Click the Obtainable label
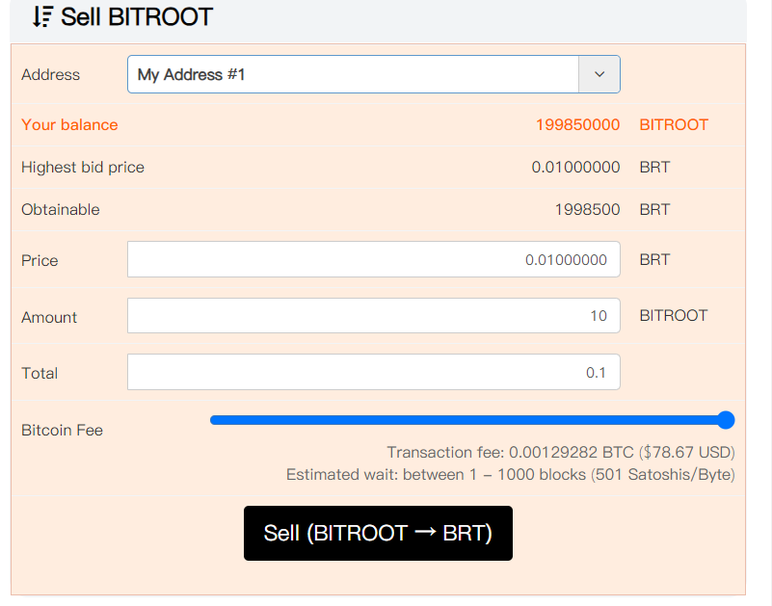Screen dimensions: 772x606 [x=61, y=209]
